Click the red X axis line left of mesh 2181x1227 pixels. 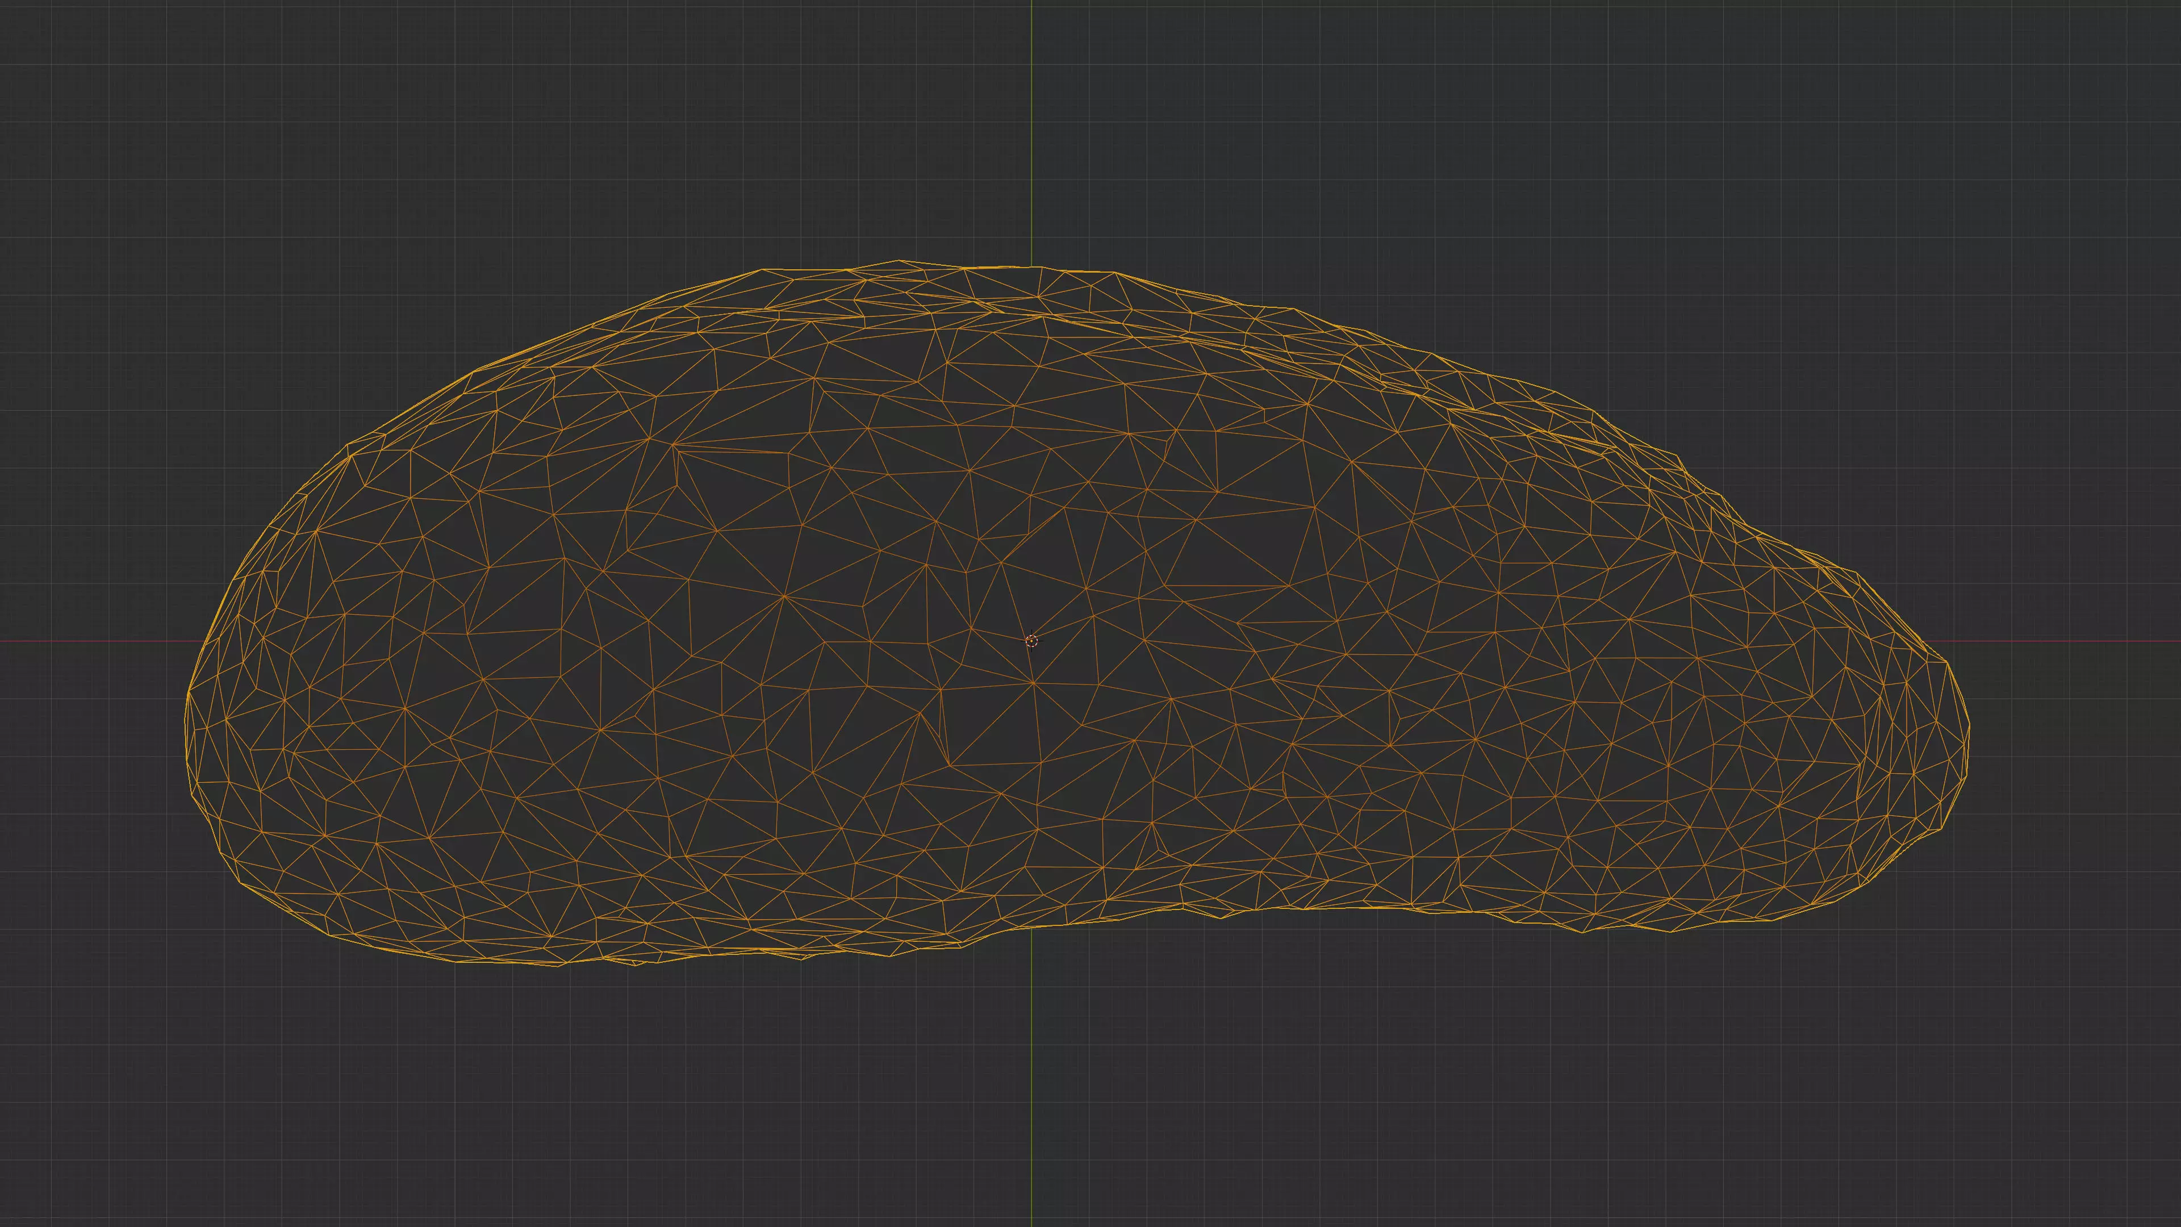93,641
